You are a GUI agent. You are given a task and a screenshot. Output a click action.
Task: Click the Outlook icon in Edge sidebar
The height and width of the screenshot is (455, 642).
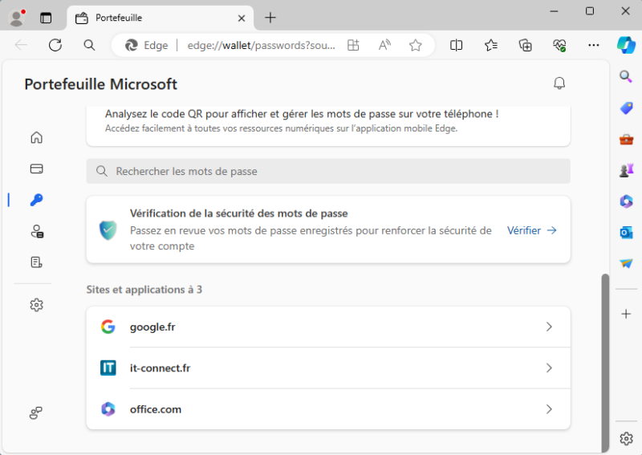pyautogui.click(x=626, y=232)
